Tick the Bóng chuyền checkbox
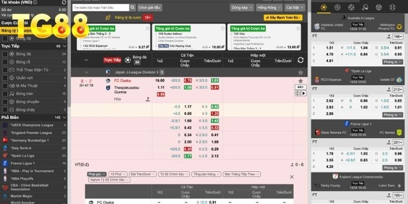Viewport: 408px width, 204px height. pyautogui.click(x=5, y=101)
